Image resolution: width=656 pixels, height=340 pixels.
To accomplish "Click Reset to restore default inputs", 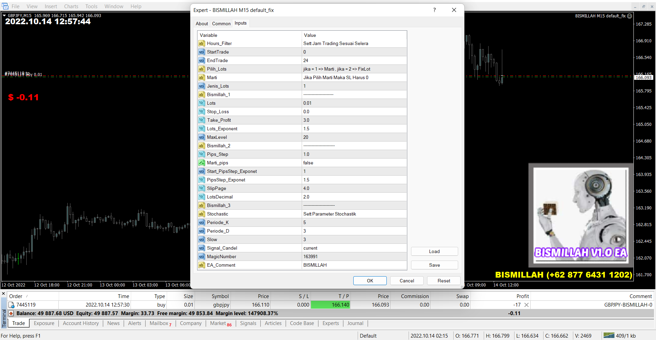I will tap(443, 281).
